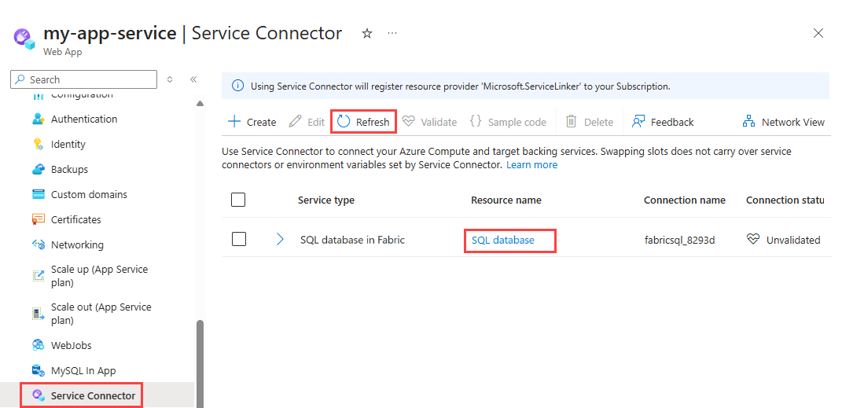Click the MySQL In App icon
842x408 pixels.
(38, 371)
